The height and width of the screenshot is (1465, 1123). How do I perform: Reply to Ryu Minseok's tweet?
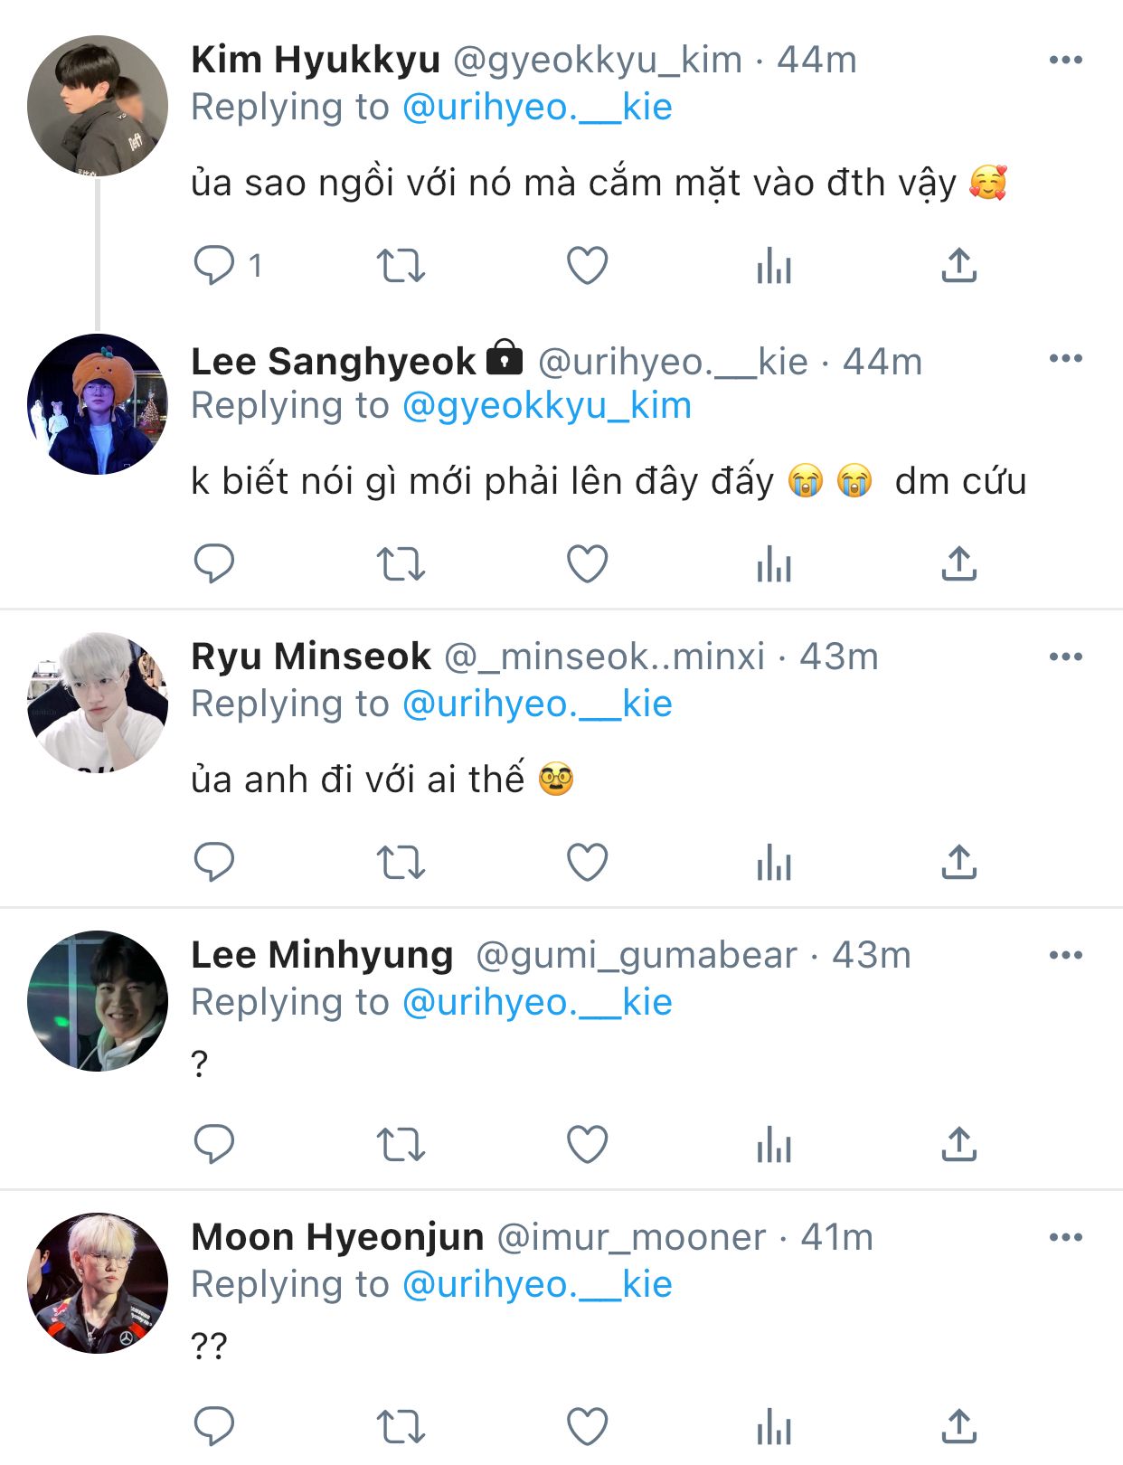(214, 863)
